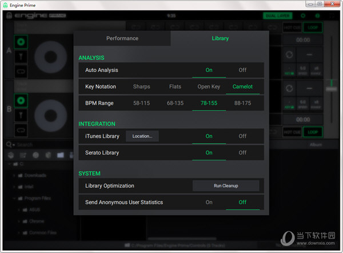Select bottom deck LOOP mode
The width and height of the screenshot is (343, 253).
(x=313, y=132)
